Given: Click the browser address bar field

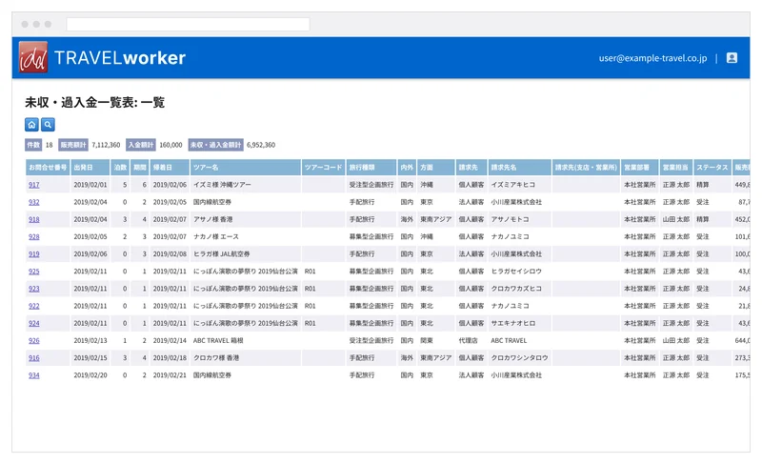Looking at the screenshot, I should (x=188, y=24).
